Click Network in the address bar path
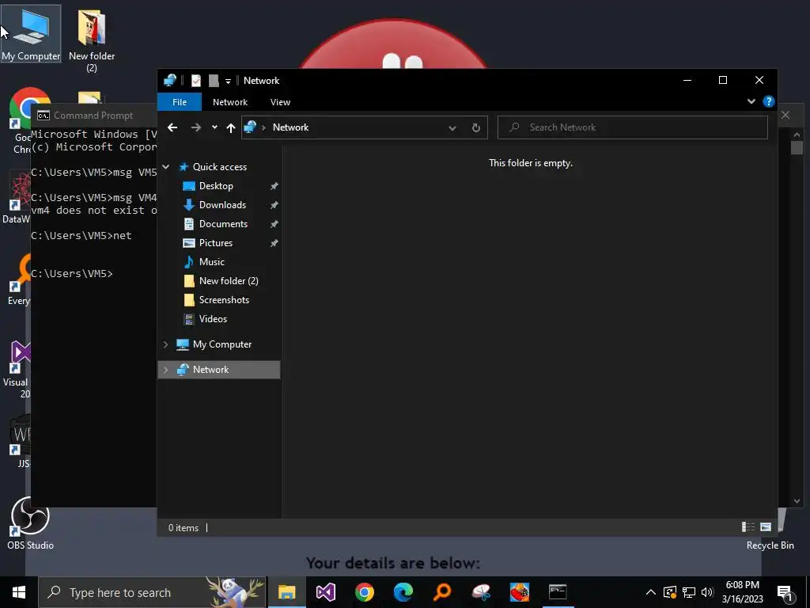 (x=290, y=127)
